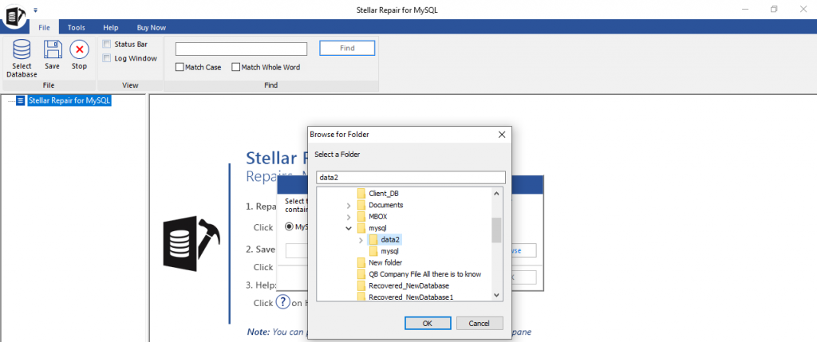Open the Buy Now tab

151,28
